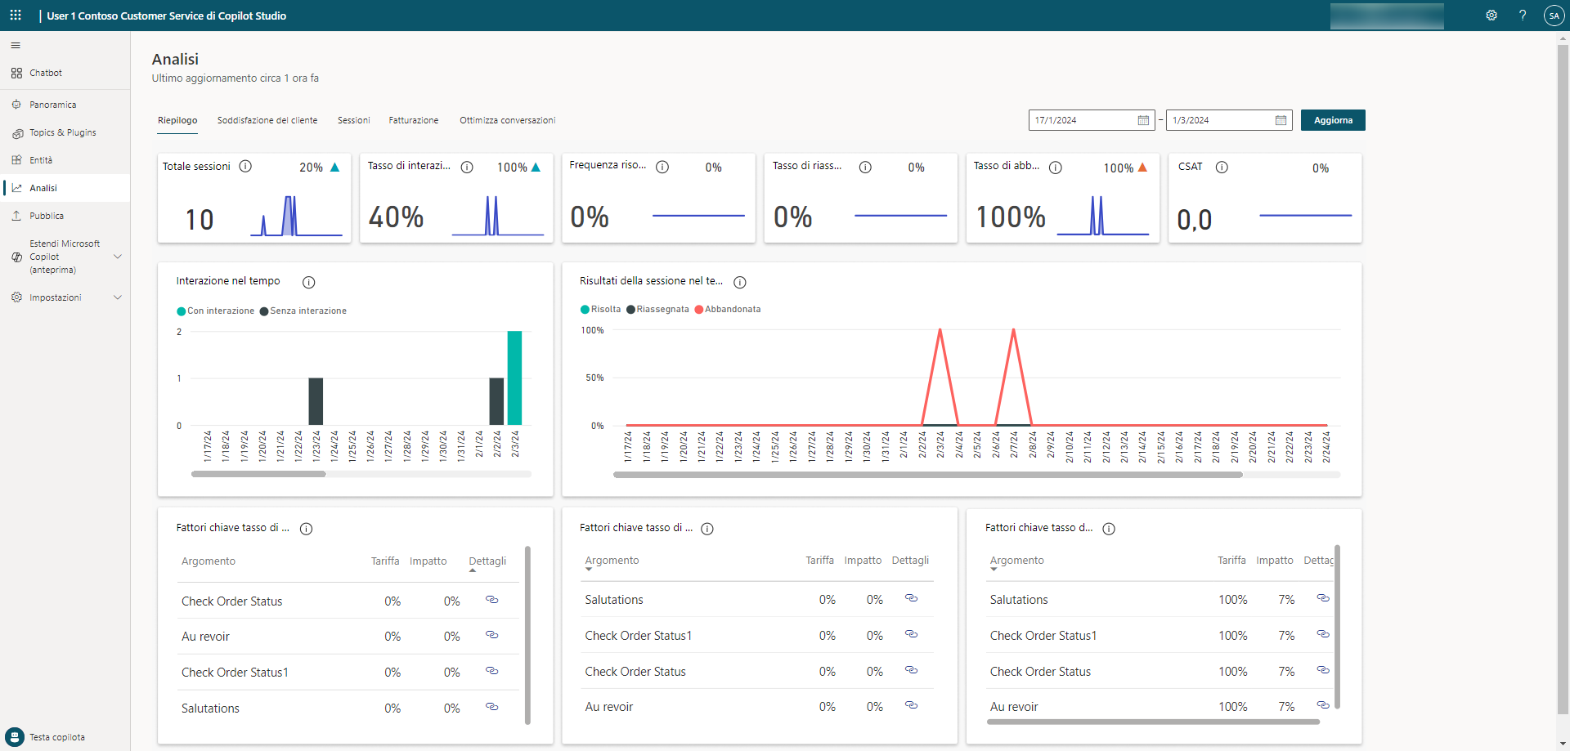Open details link for Salutations, first table
Screen dimensions: 1570x751
(x=491, y=707)
